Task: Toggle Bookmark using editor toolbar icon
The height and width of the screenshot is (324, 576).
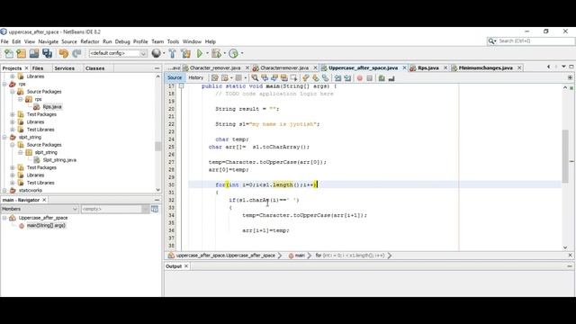Action: click(x=326, y=78)
